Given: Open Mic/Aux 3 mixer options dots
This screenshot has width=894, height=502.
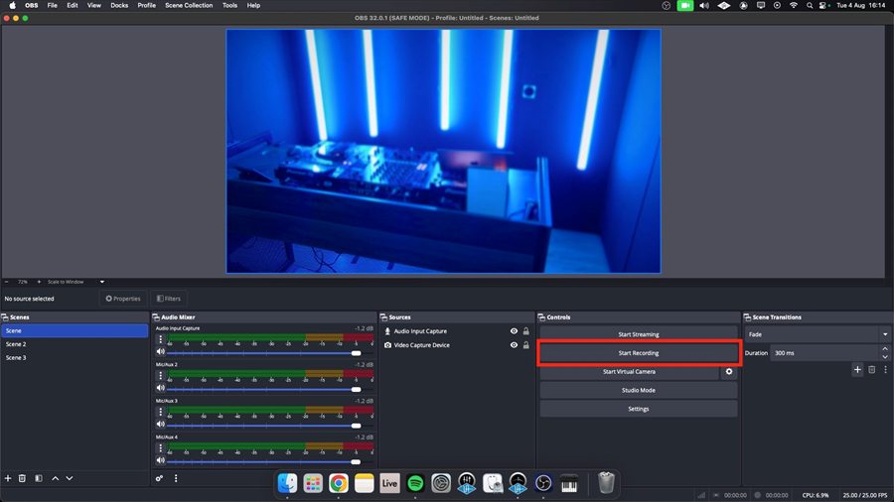Looking at the screenshot, I should (160, 412).
